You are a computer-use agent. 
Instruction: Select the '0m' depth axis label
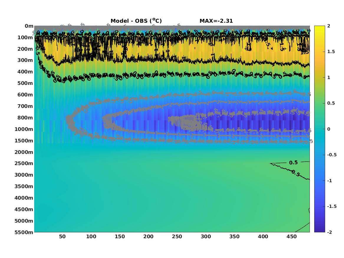(x=29, y=26)
